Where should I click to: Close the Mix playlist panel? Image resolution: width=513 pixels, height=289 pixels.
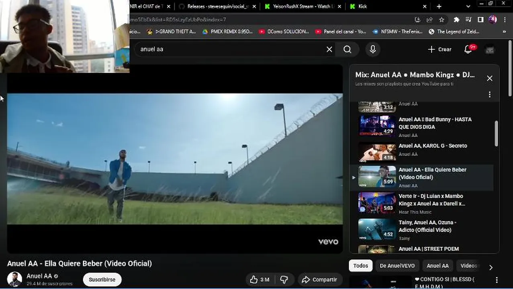click(489, 78)
